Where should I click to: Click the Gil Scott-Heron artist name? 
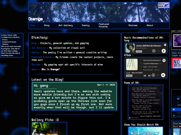pos(141,48)
